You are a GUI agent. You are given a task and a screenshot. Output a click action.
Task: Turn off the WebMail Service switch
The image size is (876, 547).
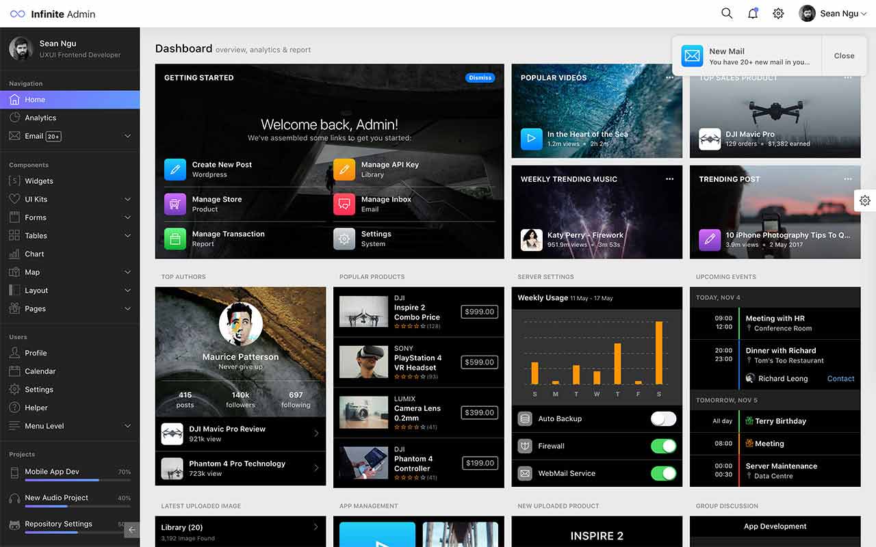[x=663, y=473]
